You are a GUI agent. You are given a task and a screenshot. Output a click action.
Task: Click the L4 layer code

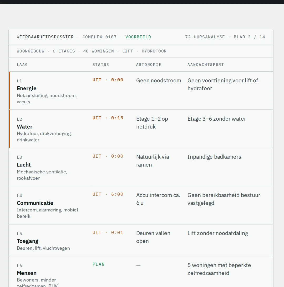point(19,196)
